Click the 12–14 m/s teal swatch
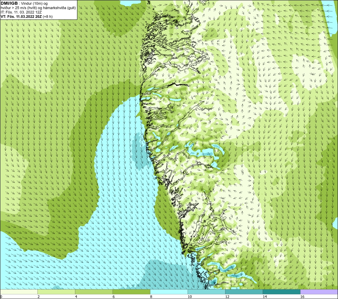The image size is (338, 299). [244, 292]
